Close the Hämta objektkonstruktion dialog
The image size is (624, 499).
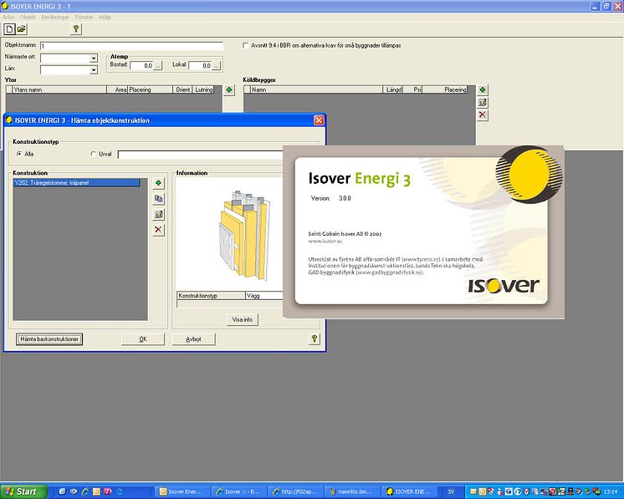click(x=319, y=120)
